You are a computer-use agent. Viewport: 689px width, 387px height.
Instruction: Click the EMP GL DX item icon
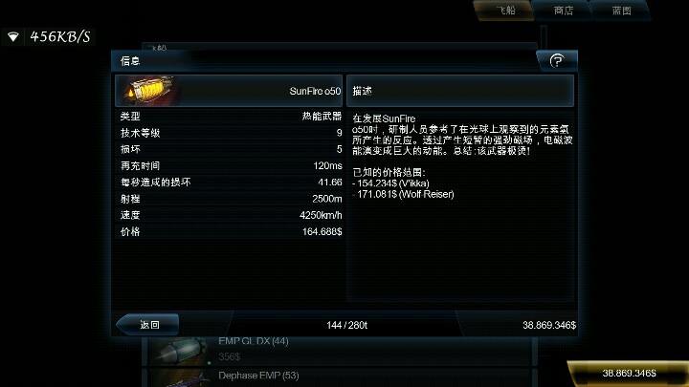pos(180,351)
